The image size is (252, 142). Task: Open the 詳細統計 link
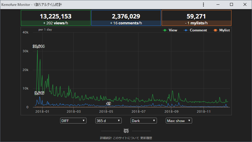pyautogui.click(x=106, y=138)
